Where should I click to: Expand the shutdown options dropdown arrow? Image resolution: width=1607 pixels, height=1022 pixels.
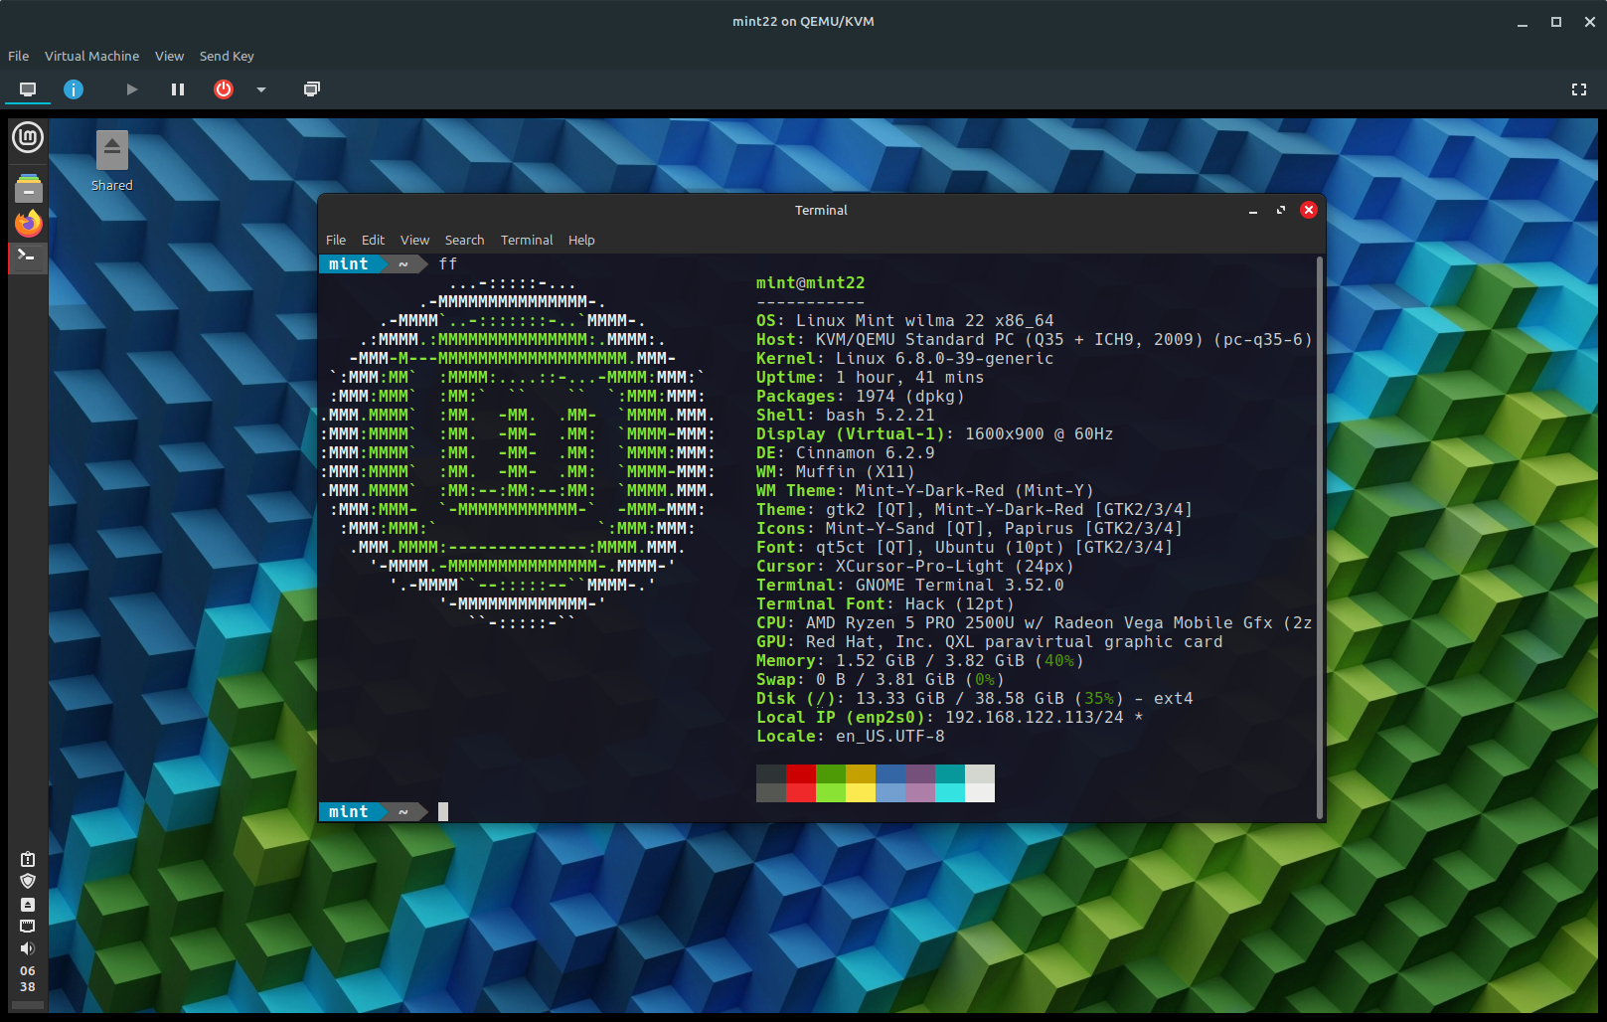(261, 89)
